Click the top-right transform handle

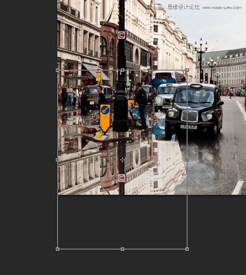(187, 70)
